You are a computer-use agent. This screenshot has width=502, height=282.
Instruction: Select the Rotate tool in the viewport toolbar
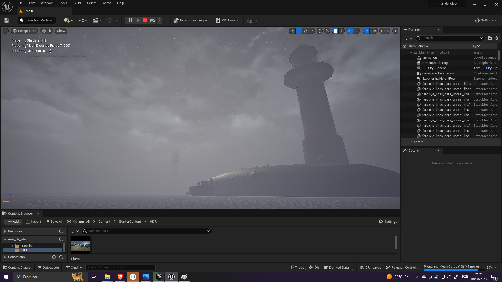click(305, 31)
